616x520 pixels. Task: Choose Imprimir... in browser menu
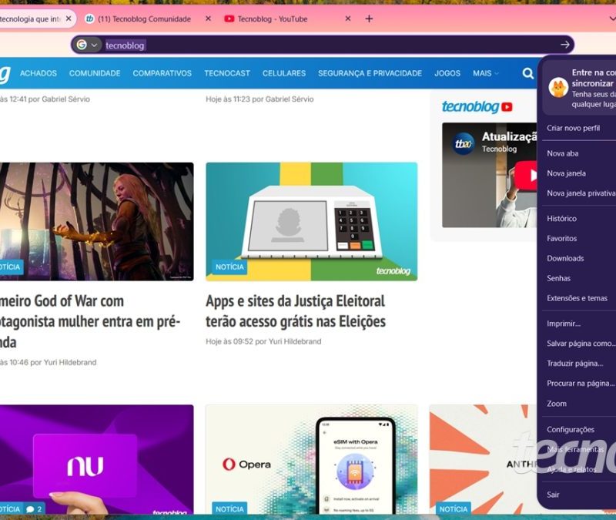coord(564,324)
